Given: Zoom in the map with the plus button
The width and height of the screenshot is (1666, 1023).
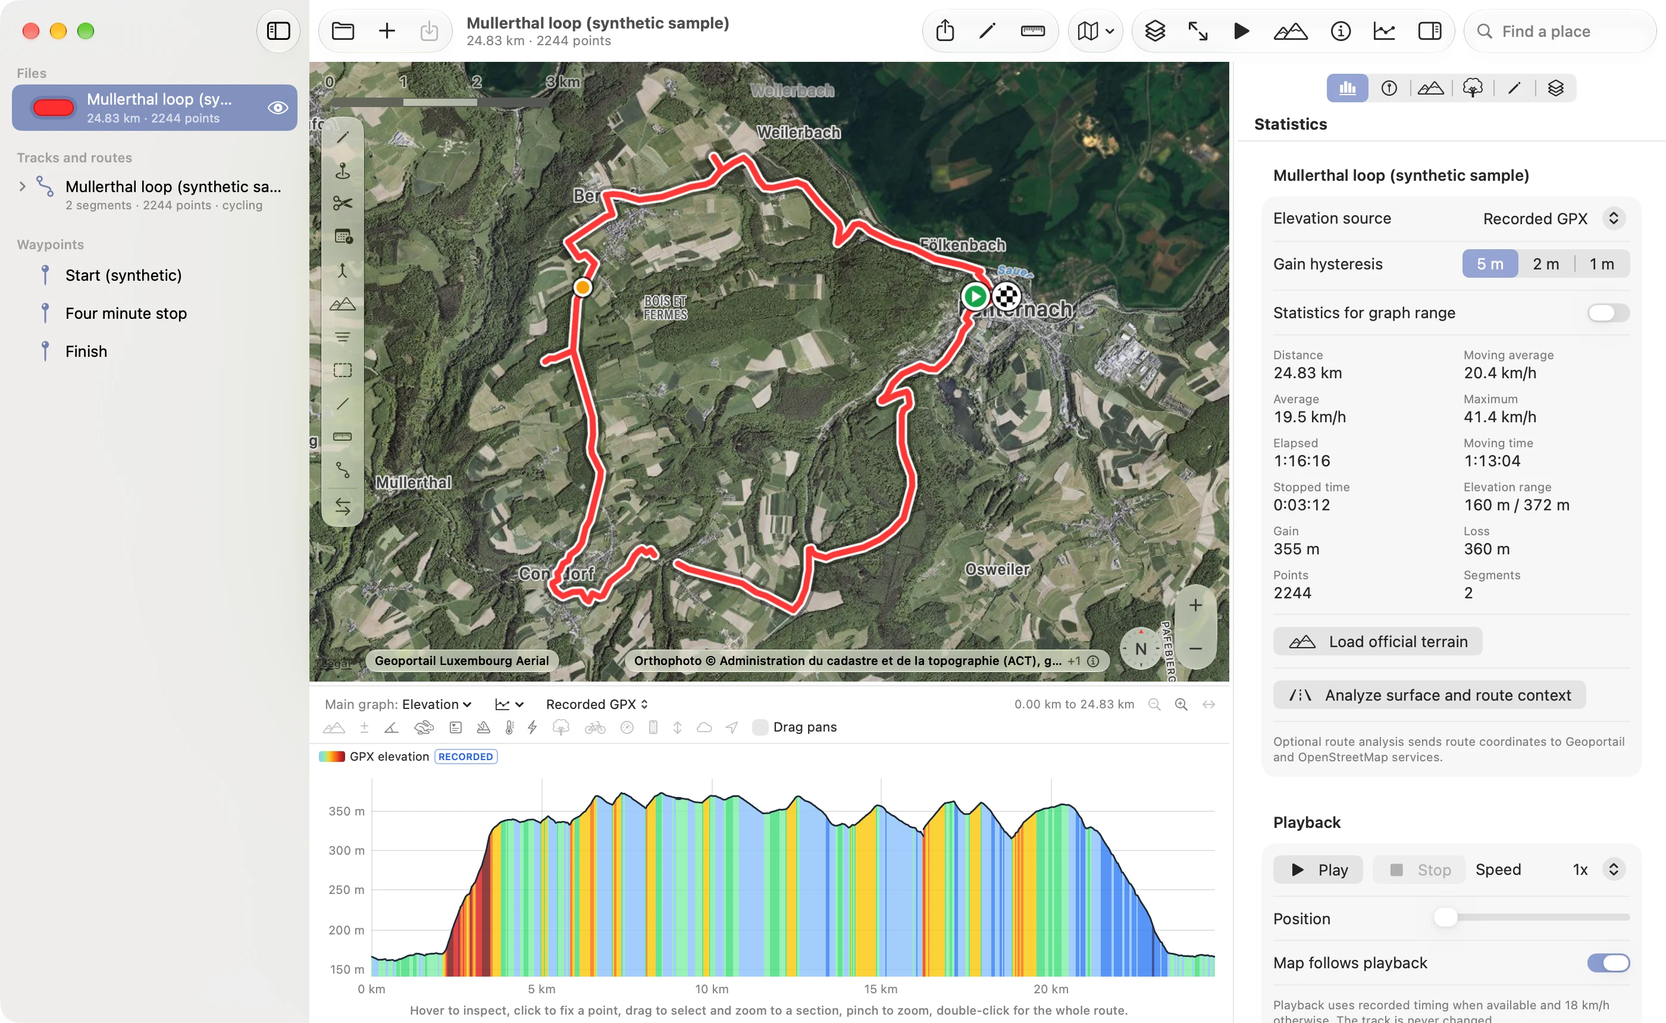Looking at the screenshot, I should tap(1195, 605).
